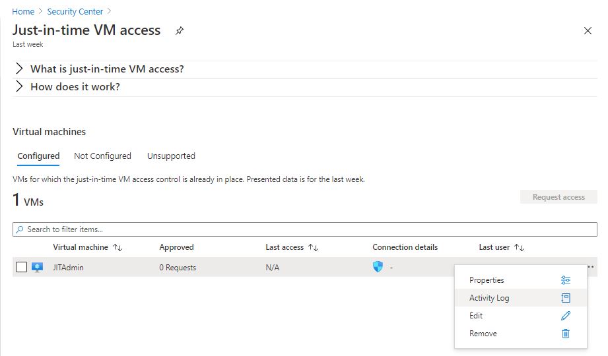Choose Properties from the context menu
The image size is (608, 356).
520,280
